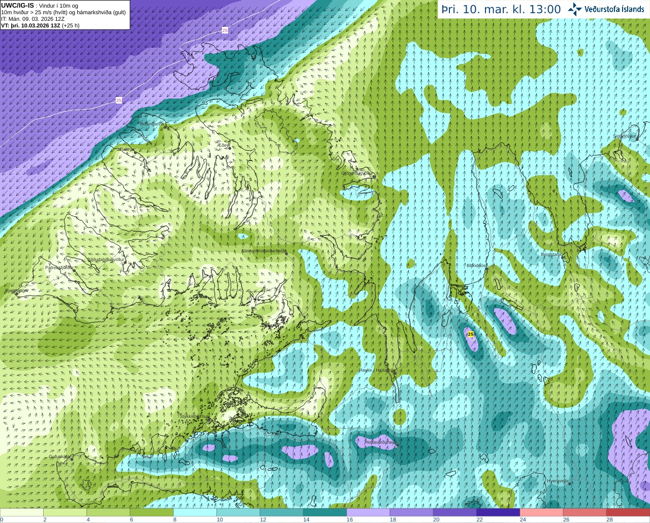Click the legend scale number 12
650x523 pixels.
(263, 519)
